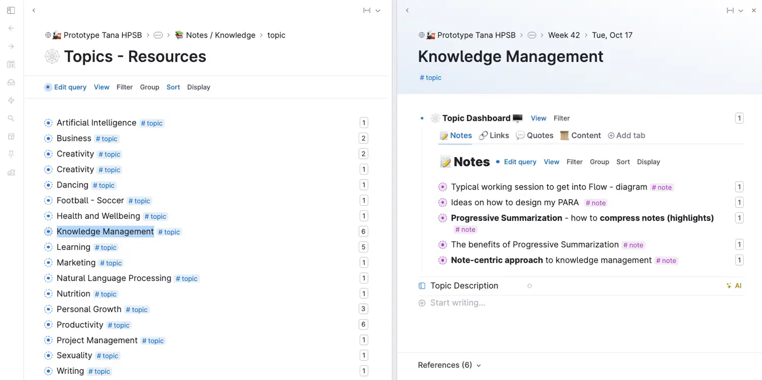
Task: Click the AI button in Topic Description
Action: pos(734,286)
